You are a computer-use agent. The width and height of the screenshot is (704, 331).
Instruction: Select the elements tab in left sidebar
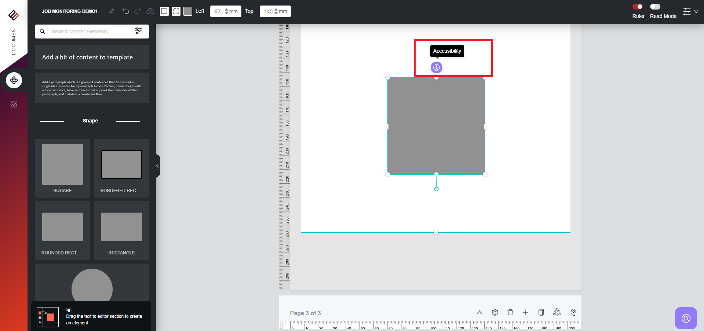[14, 80]
